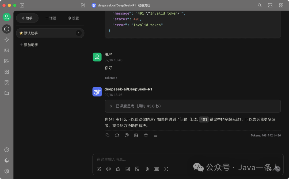Click the Tokens: 2 text

pyautogui.click(x=111, y=78)
